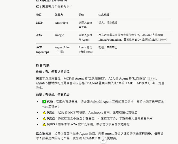Click the "MCP" table cell
Screen dimensions: 178x144
pyautogui.click(x=39, y=23)
